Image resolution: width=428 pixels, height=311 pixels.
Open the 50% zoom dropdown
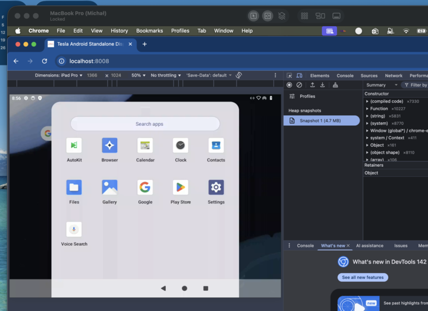click(x=139, y=75)
